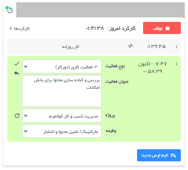Click the pulse activity icon in کار روزانه row
This screenshot has height=170, width=188.
(x=130, y=46)
